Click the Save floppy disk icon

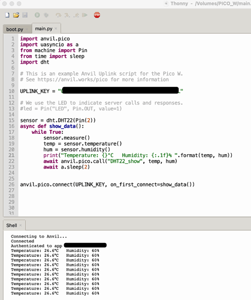coord(25,15)
